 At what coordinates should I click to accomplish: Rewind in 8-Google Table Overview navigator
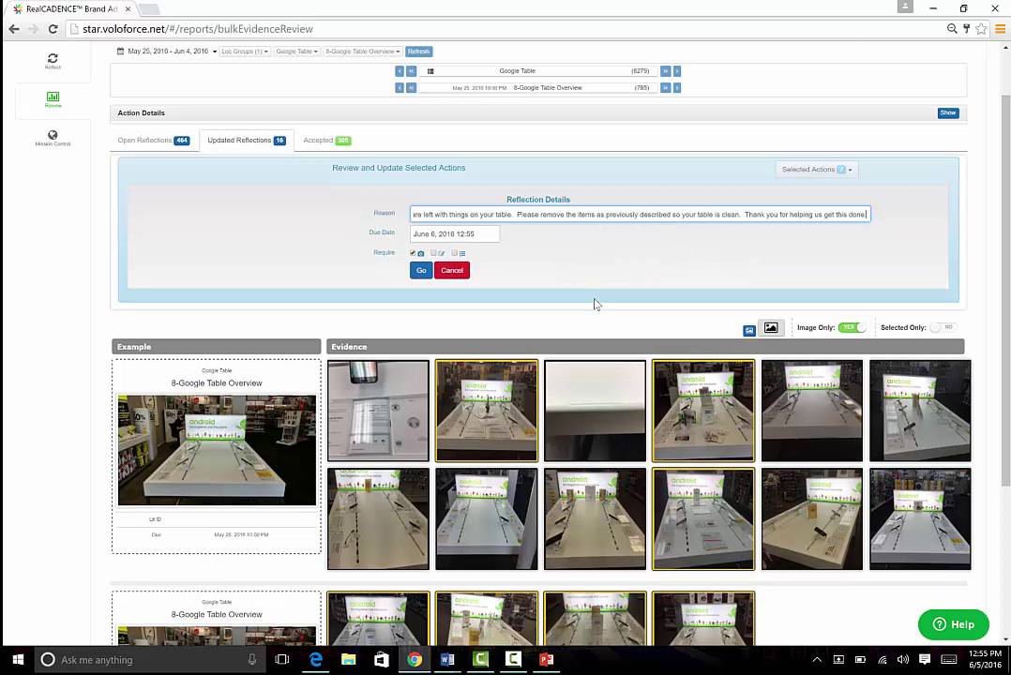coord(412,88)
